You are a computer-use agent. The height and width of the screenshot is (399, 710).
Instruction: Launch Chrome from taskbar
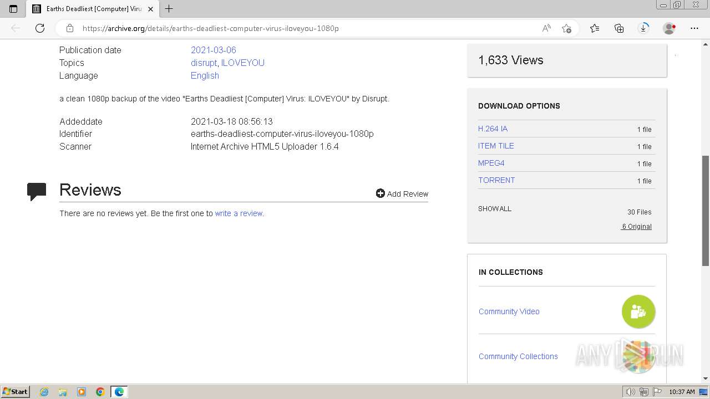click(x=100, y=392)
